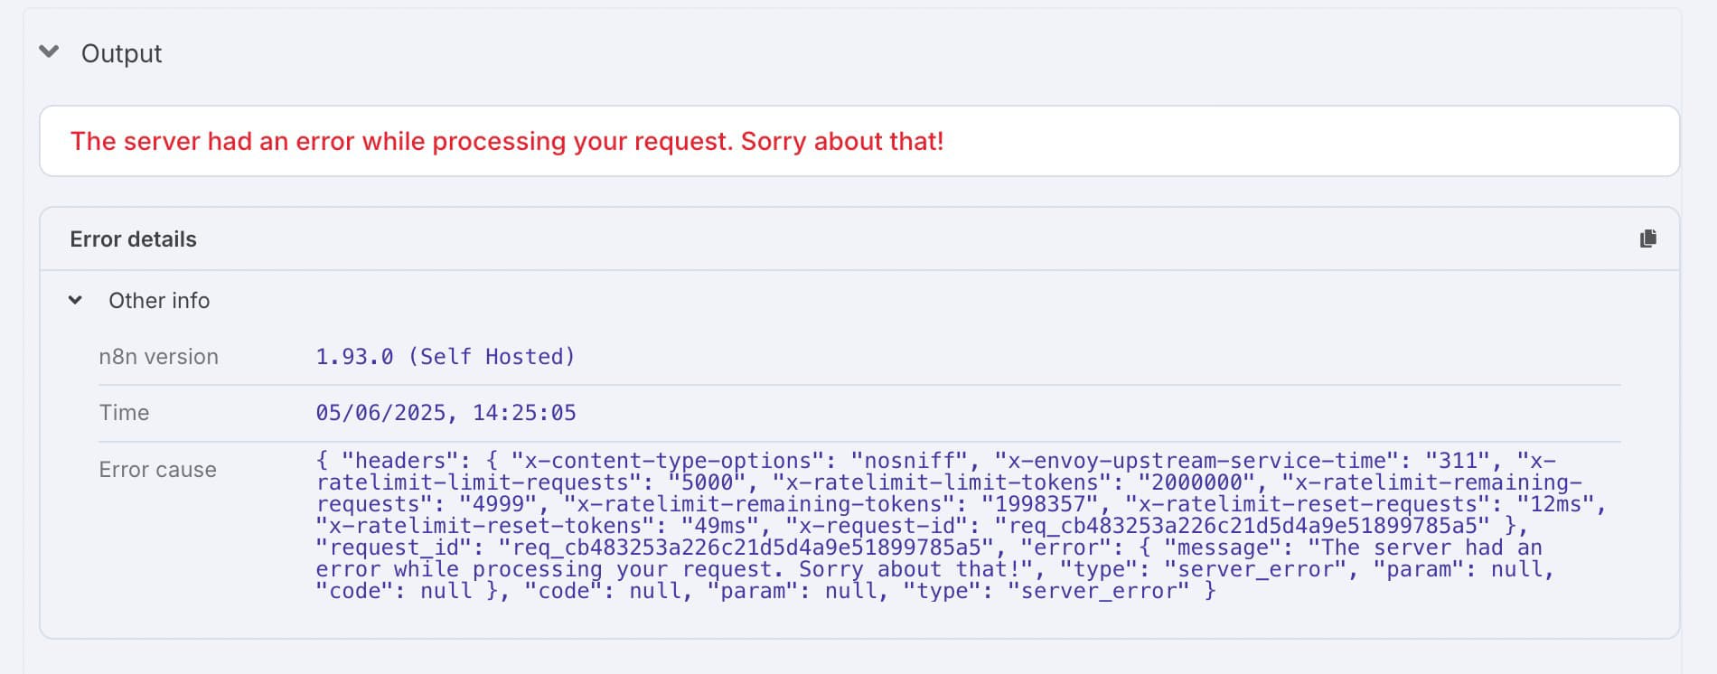Screen dimensions: 1717x674
Task: Click the n8n version label
Action: pos(159,357)
